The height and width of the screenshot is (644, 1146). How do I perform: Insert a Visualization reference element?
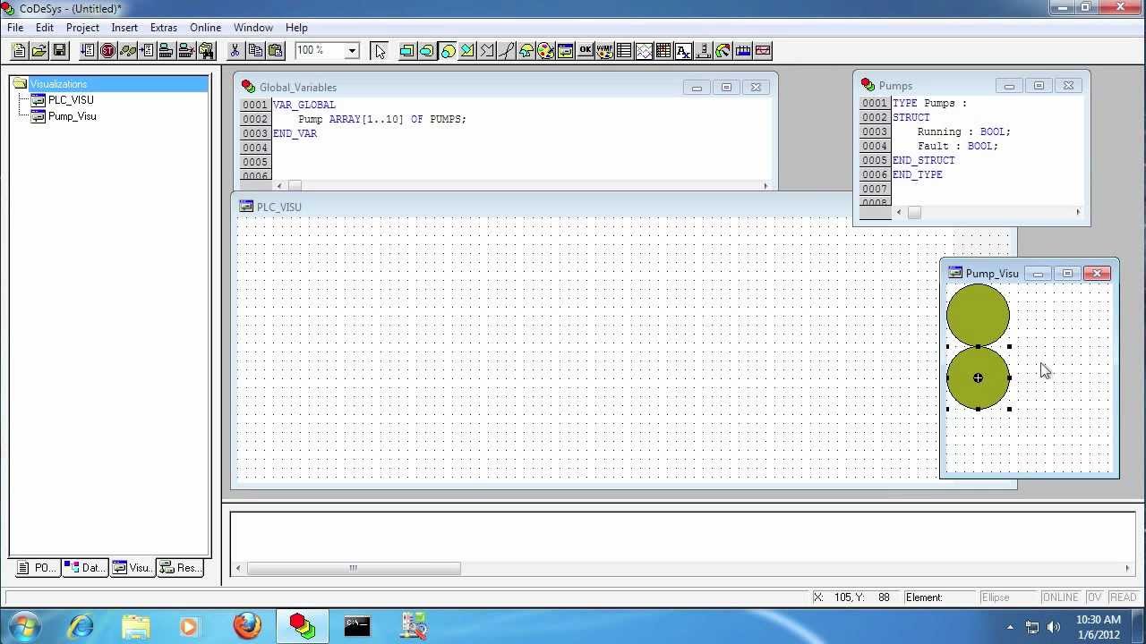pyautogui.click(x=565, y=51)
